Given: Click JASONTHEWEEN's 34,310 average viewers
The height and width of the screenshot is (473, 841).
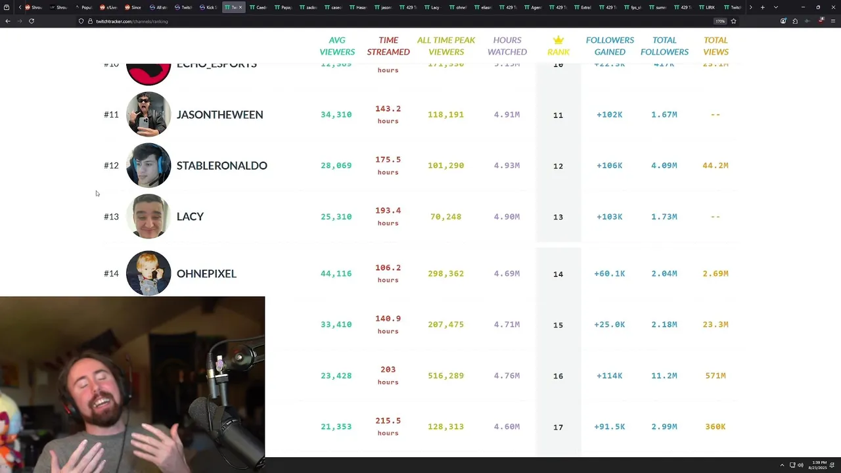Looking at the screenshot, I should 336,114.
